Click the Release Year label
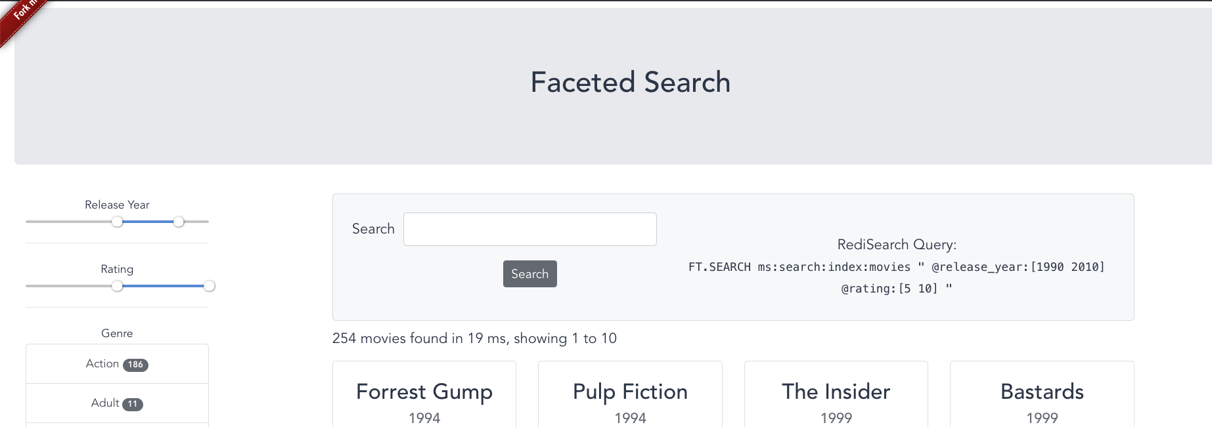This screenshot has width=1212, height=427. [x=117, y=205]
